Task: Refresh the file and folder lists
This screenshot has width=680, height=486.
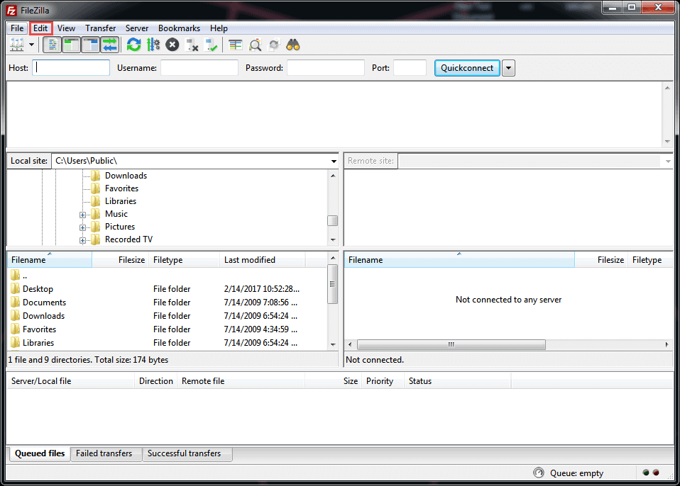Action: (x=133, y=45)
